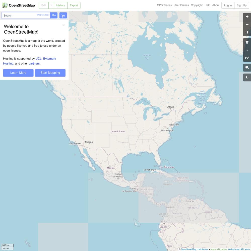Follow the UCL hosting link
Image resolution: width=251 pixels, height=251 pixels.
point(38,58)
